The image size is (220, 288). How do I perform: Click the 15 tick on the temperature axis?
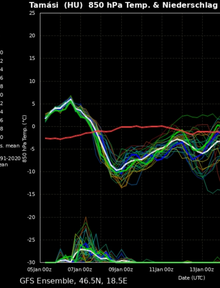tap(32, 58)
